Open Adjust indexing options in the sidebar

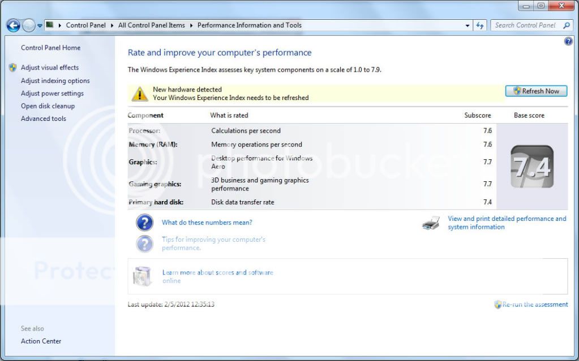[x=55, y=80]
